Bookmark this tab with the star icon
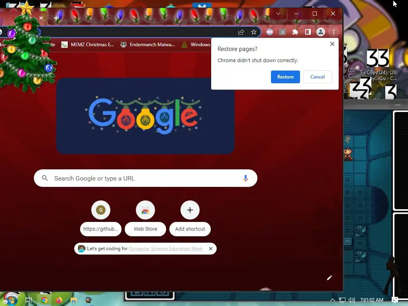The height and width of the screenshot is (306, 408). pos(254,32)
